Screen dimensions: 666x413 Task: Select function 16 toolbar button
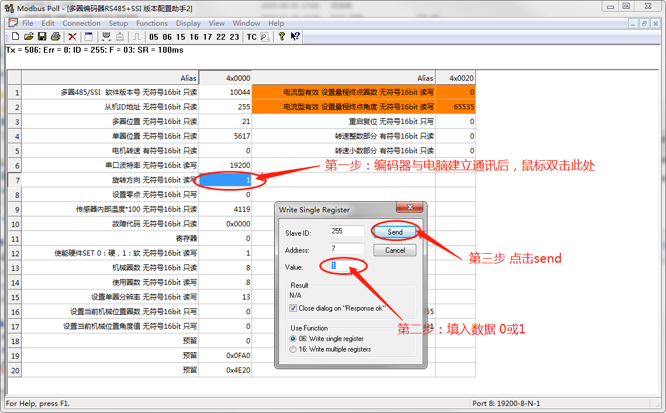point(194,37)
